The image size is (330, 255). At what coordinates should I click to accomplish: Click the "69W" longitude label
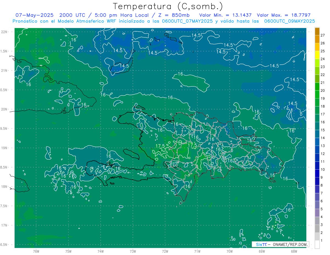pos(262,251)
